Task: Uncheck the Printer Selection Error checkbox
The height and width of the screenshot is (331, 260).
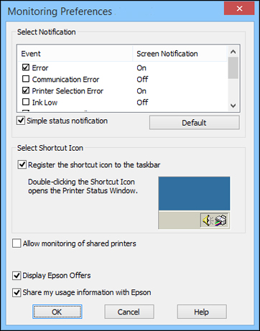Action: pos(26,90)
